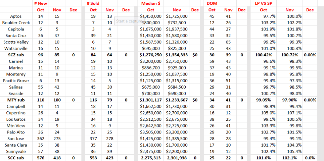Select Santa Clara Nov median $1,700,000
The image size is (324, 161).
177,145
